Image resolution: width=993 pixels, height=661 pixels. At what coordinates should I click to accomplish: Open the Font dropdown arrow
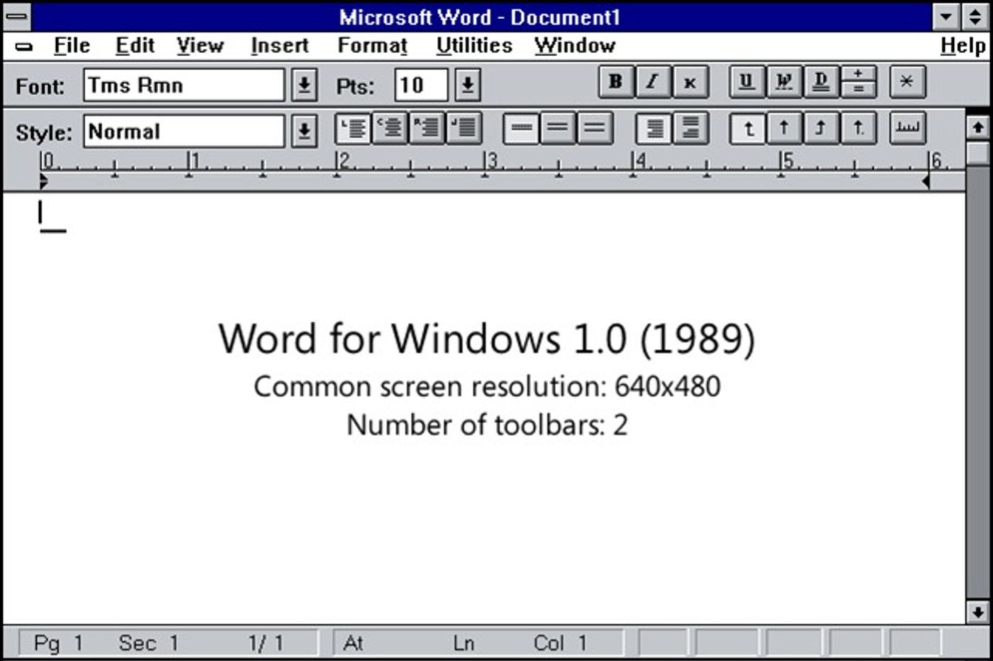click(304, 85)
